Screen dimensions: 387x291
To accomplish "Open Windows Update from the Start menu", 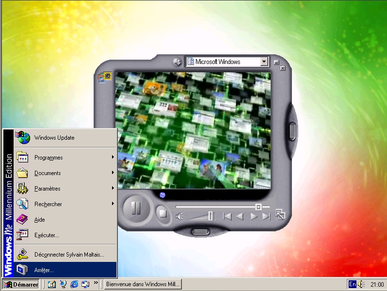I will [x=54, y=138].
